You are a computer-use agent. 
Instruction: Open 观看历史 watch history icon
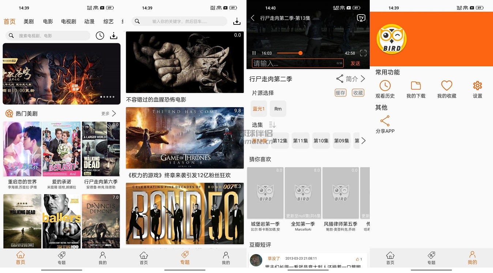[385, 86]
